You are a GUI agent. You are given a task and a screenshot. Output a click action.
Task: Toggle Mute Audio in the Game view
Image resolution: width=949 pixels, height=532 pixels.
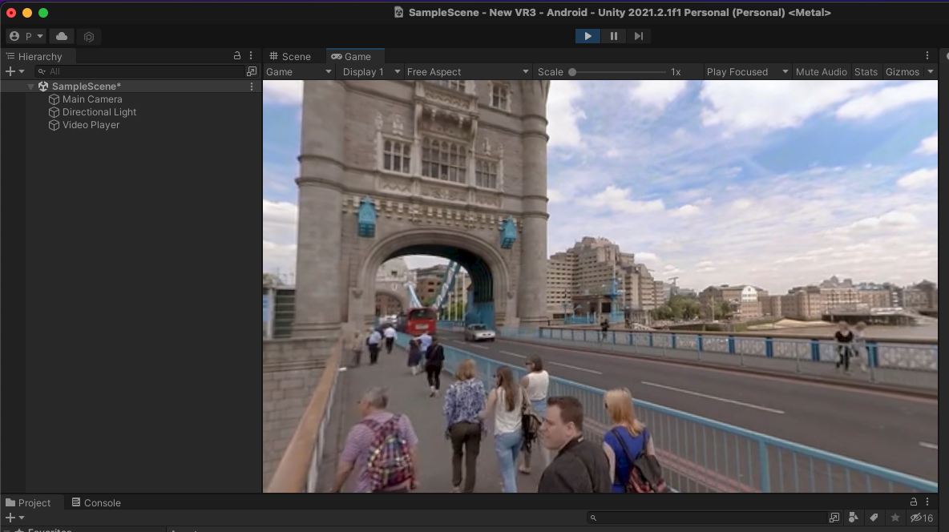click(822, 71)
